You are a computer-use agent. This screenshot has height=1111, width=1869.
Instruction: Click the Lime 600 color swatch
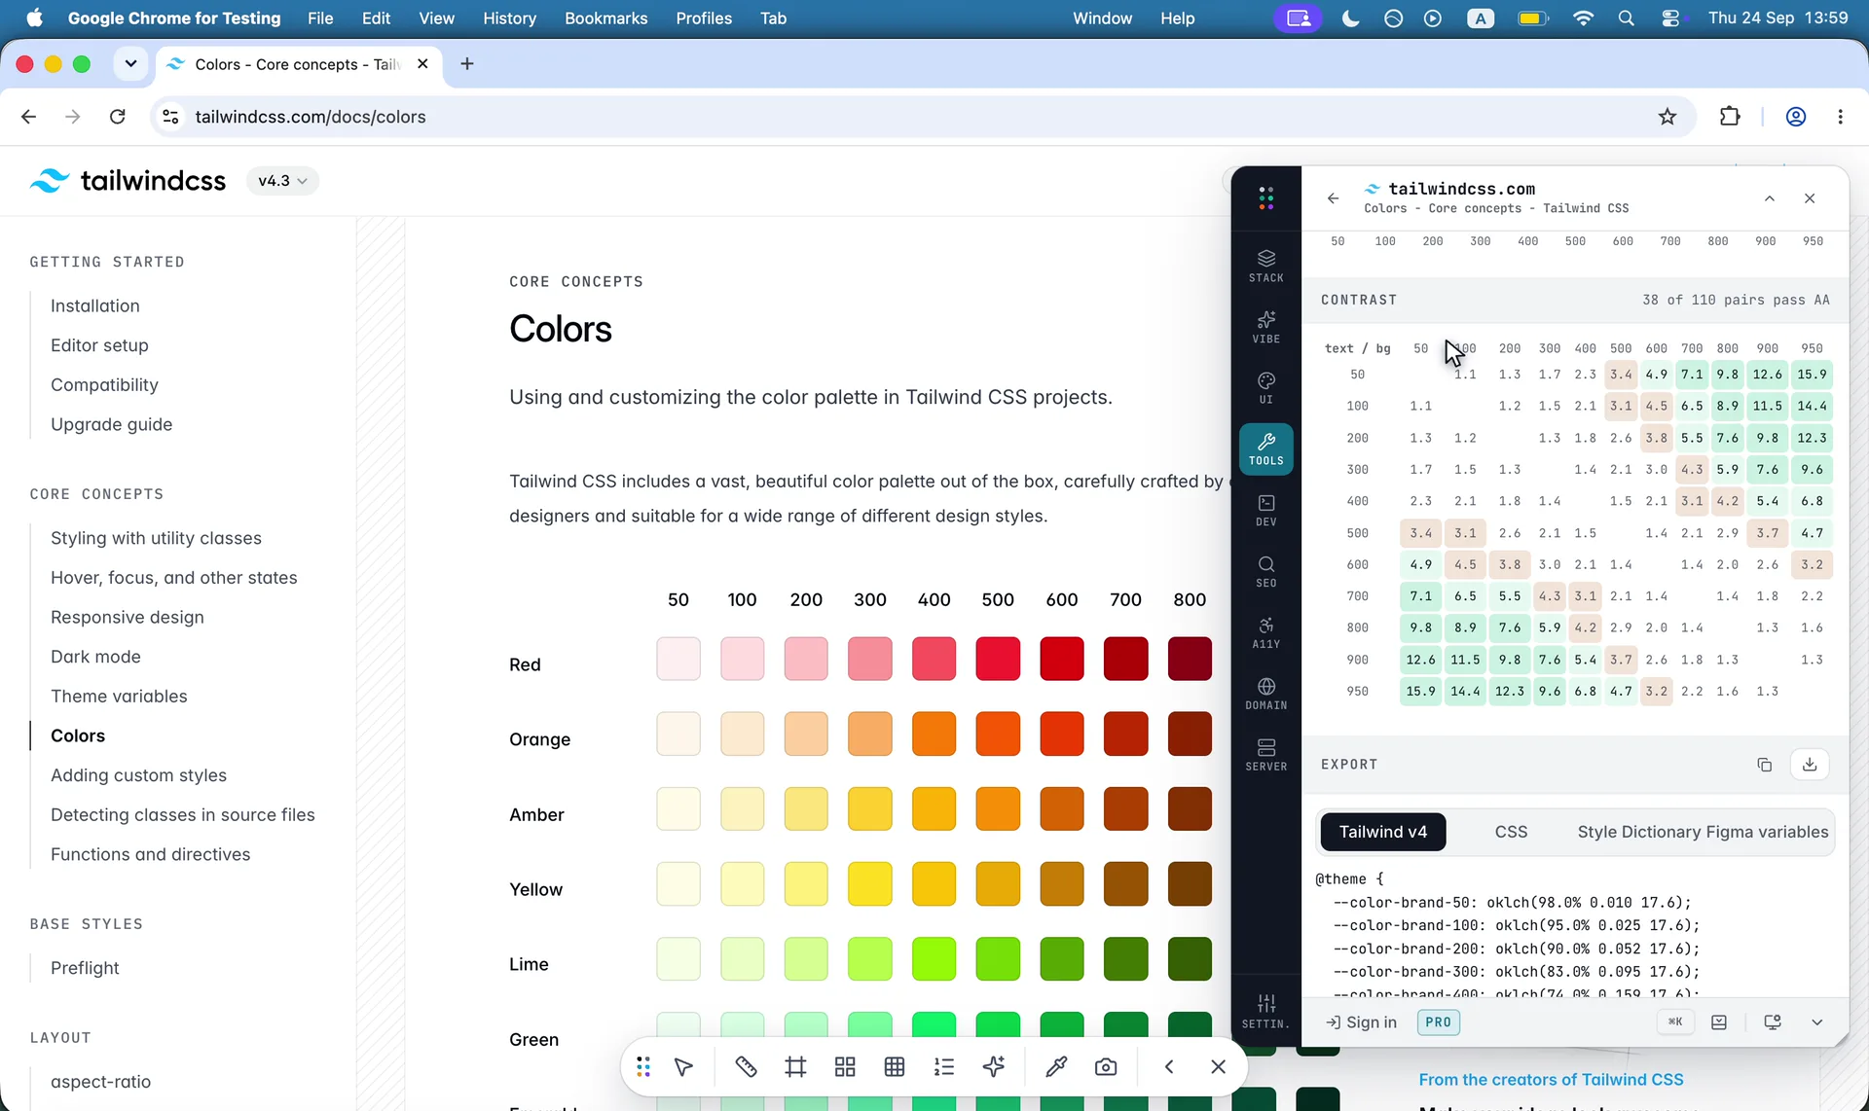(x=1061, y=958)
